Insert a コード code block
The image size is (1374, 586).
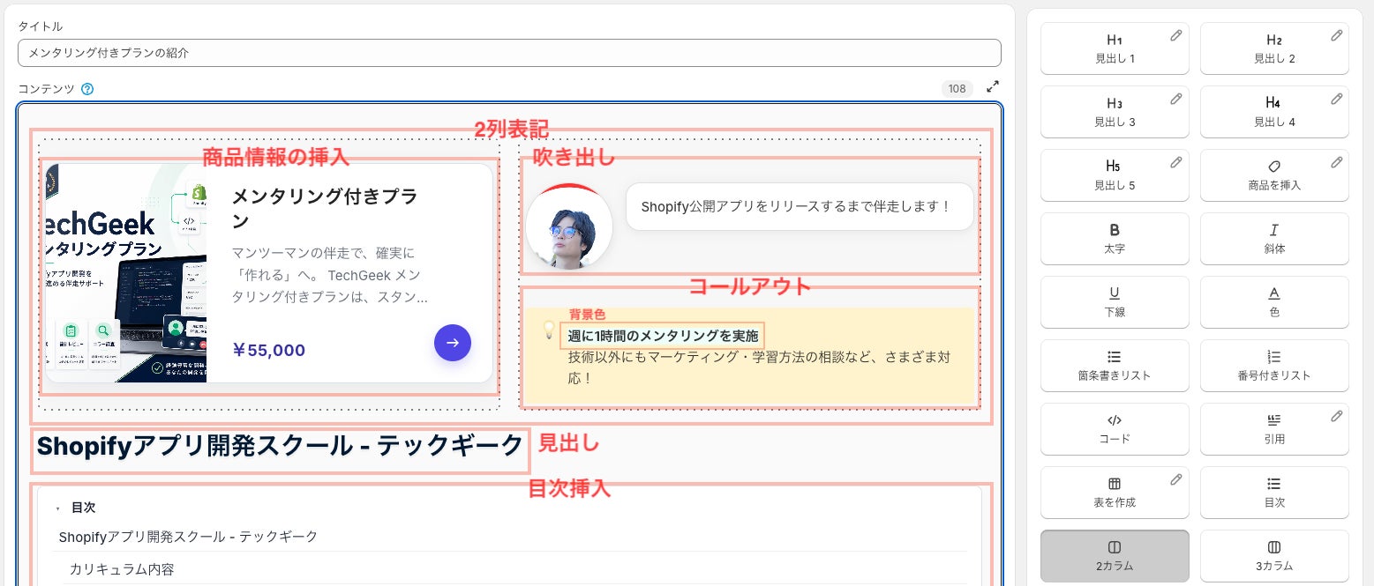(x=1115, y=429)
